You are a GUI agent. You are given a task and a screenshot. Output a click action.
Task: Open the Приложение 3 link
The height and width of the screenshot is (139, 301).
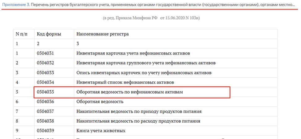point(16,4)
